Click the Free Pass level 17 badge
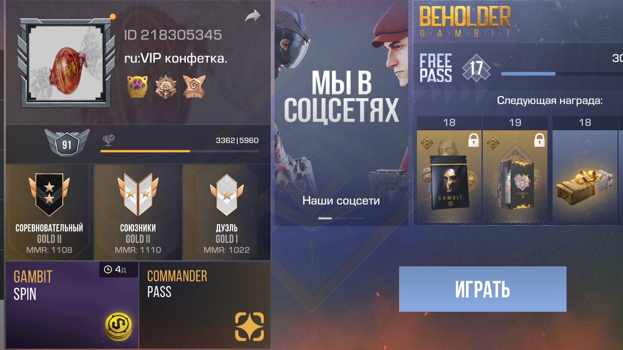The height and width of the screenshot is (350, 623). 476,68
